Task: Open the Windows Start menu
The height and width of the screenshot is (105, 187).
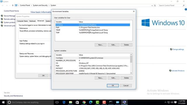Action: (3, 102)
